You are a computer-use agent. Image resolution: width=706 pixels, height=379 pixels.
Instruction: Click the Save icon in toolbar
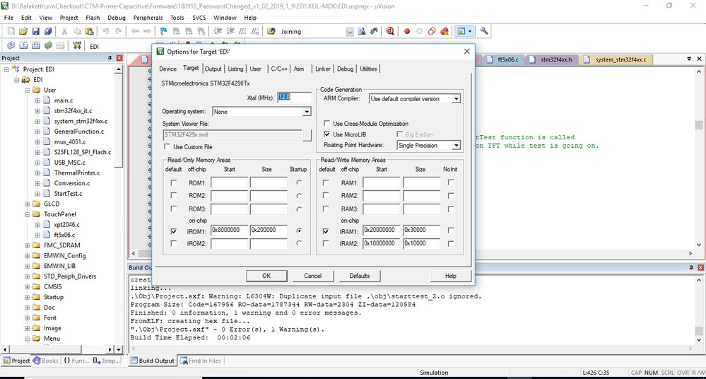pyautogui.click(x=35, y=31)
